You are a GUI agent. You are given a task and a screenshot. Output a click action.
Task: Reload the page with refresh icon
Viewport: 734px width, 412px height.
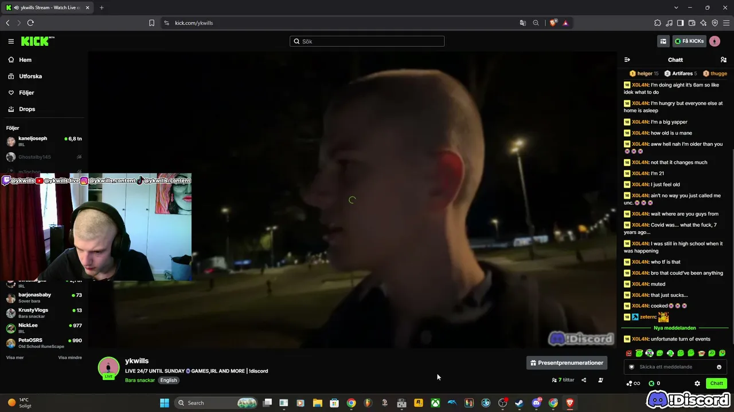[x=30, y=23]
